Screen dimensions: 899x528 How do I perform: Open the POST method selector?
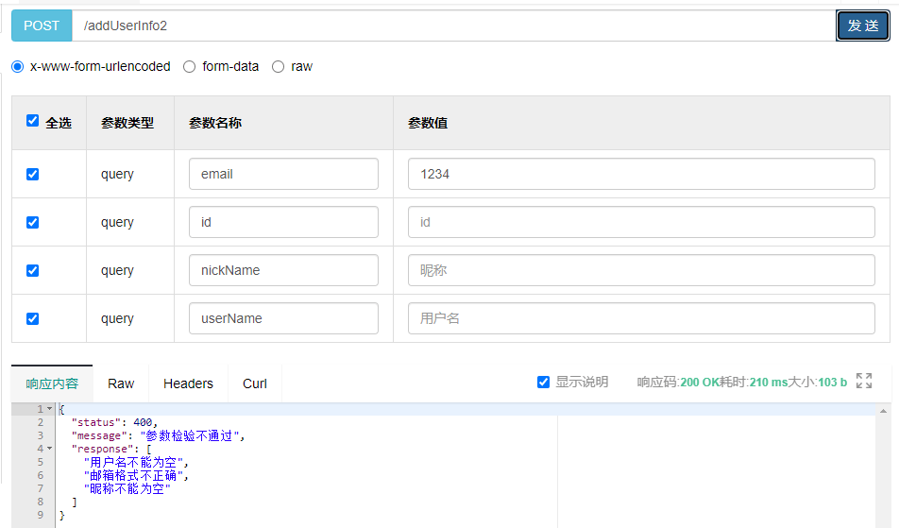(x=42, y=26)
